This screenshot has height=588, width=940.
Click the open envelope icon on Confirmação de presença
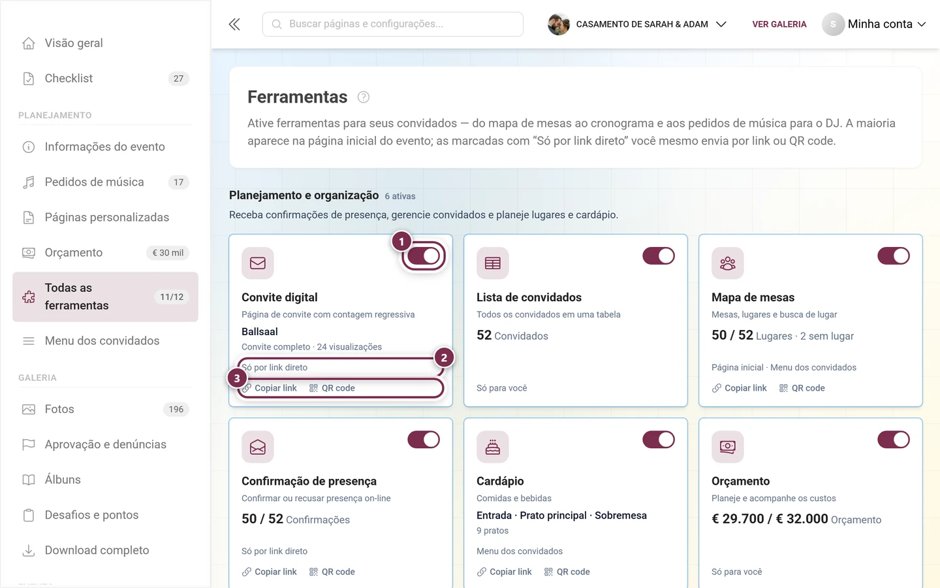click(258, 447)
